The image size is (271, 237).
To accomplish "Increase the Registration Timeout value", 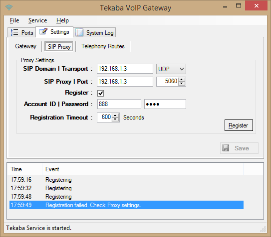I will tap(115, 116).
